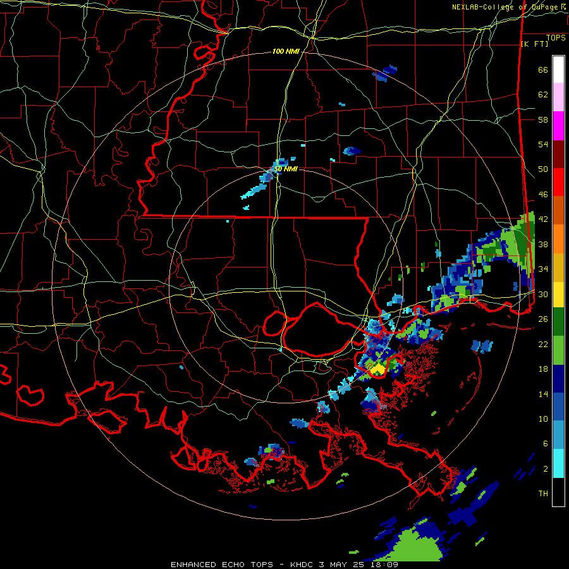The width and height of the screenshot is (569, 569).
Task: Click the '6' legend value
Action: 545,443
